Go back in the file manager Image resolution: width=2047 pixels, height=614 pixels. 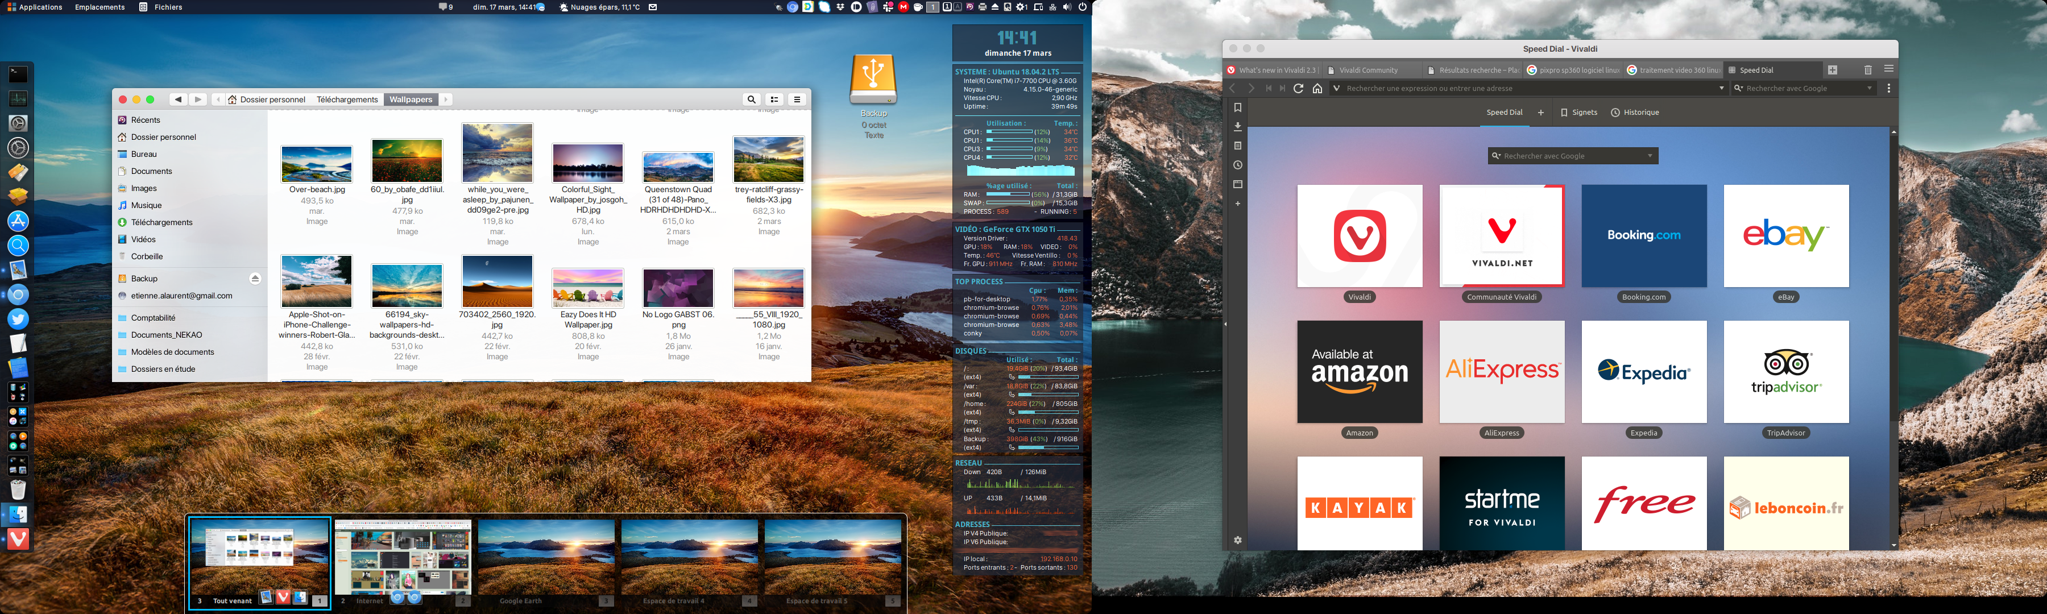178,99
